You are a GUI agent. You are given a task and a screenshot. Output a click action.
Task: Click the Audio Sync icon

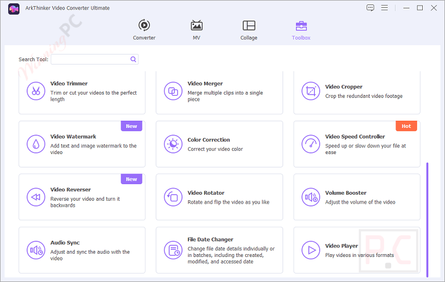(36, 250)
